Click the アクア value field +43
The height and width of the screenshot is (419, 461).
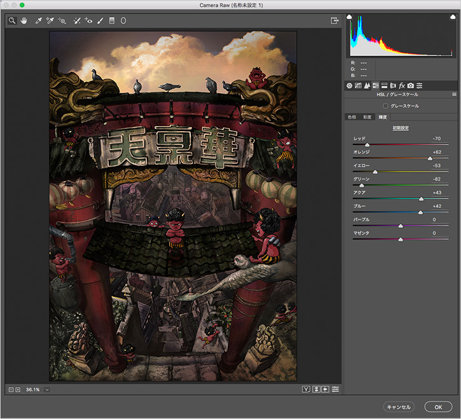point(437,193)
